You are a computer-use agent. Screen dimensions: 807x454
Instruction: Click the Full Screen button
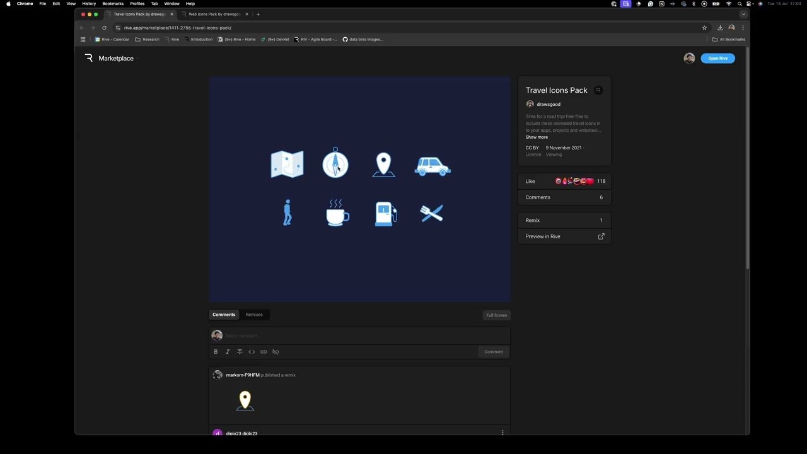[x=496, y=315]
